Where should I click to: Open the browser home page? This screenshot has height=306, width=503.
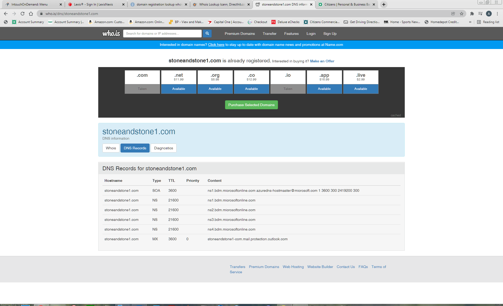(31, 14)
